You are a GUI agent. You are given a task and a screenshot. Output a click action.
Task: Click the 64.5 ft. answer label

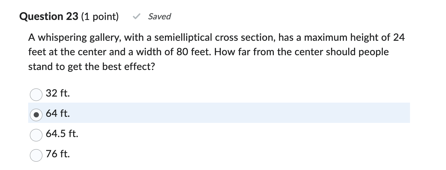[62, 134]
